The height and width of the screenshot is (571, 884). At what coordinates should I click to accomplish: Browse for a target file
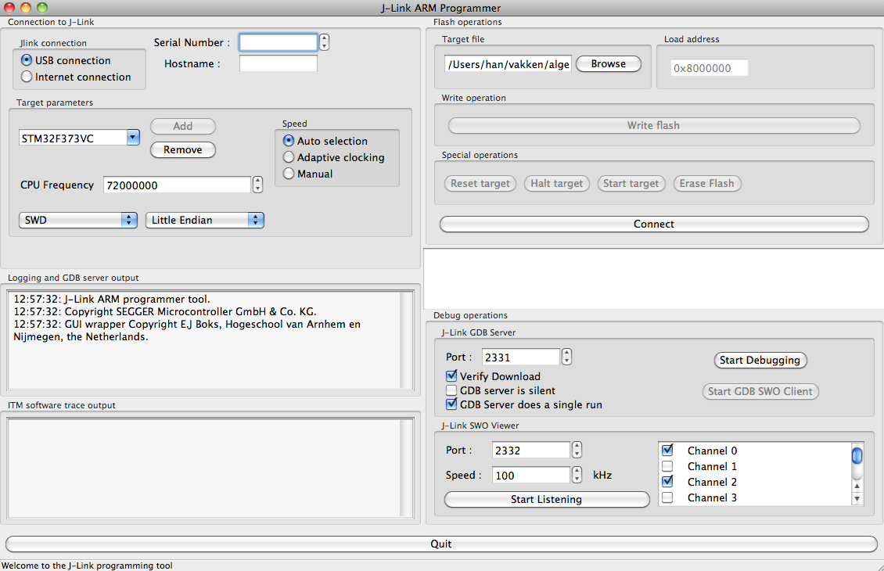tap(609, 63)
